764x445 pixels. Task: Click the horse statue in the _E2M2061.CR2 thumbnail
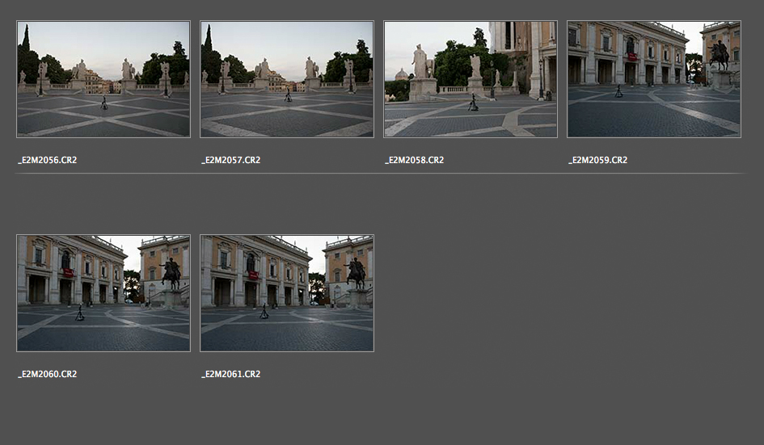(x=355, y=273)
